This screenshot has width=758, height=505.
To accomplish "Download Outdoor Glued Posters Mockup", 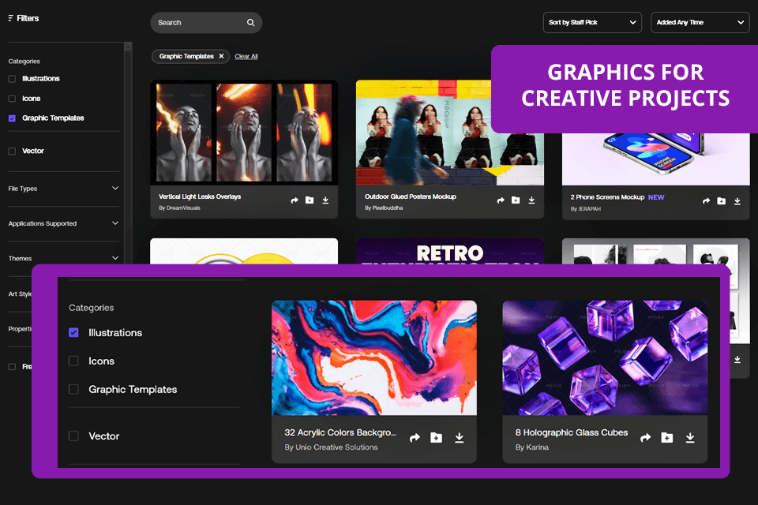I will pos(531,200).
